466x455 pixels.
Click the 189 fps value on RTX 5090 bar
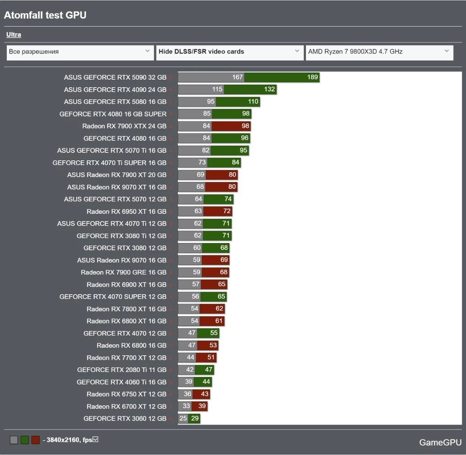(312, 77)
